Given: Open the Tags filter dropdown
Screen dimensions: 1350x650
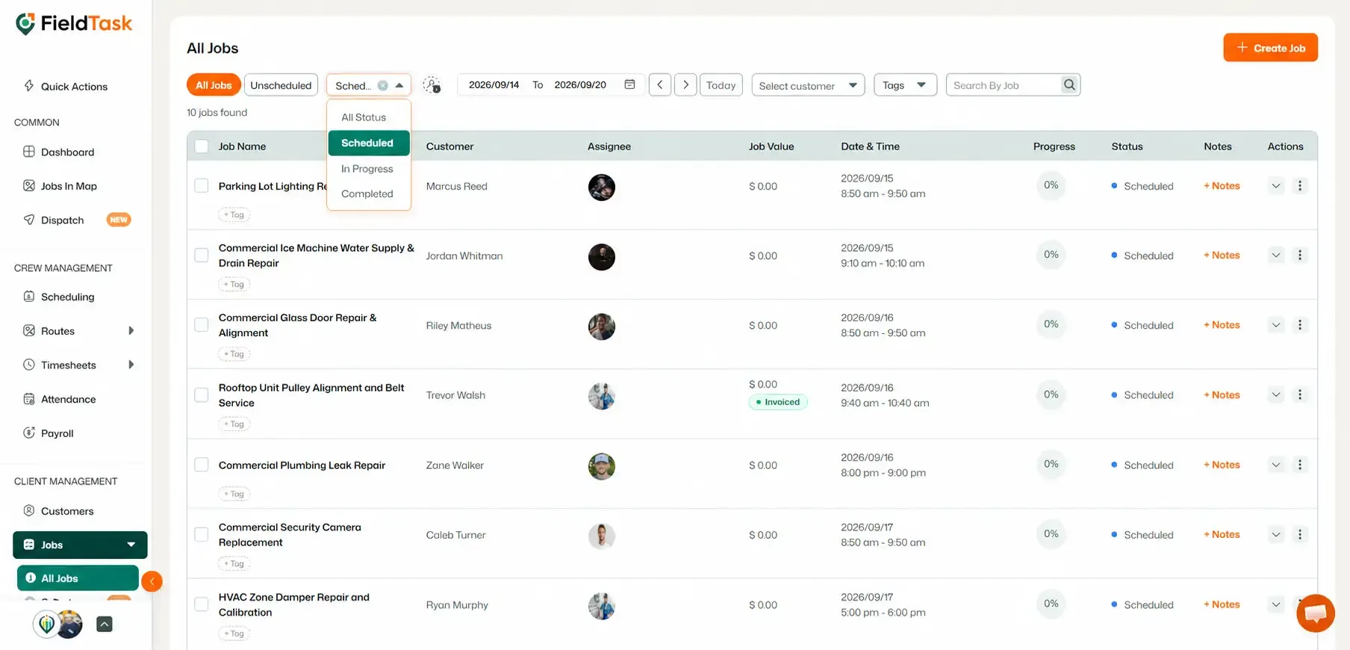Looking at the screenshot, I should pos(905,85).
